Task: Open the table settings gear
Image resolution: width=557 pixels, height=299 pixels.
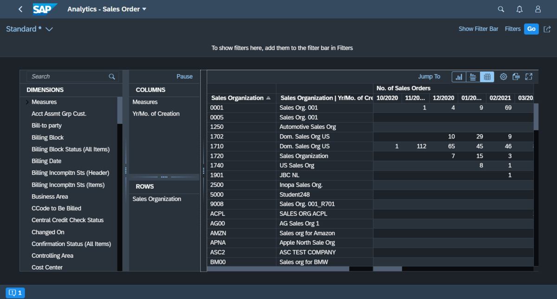Action: pyautogui.click(x=503, y=76)
